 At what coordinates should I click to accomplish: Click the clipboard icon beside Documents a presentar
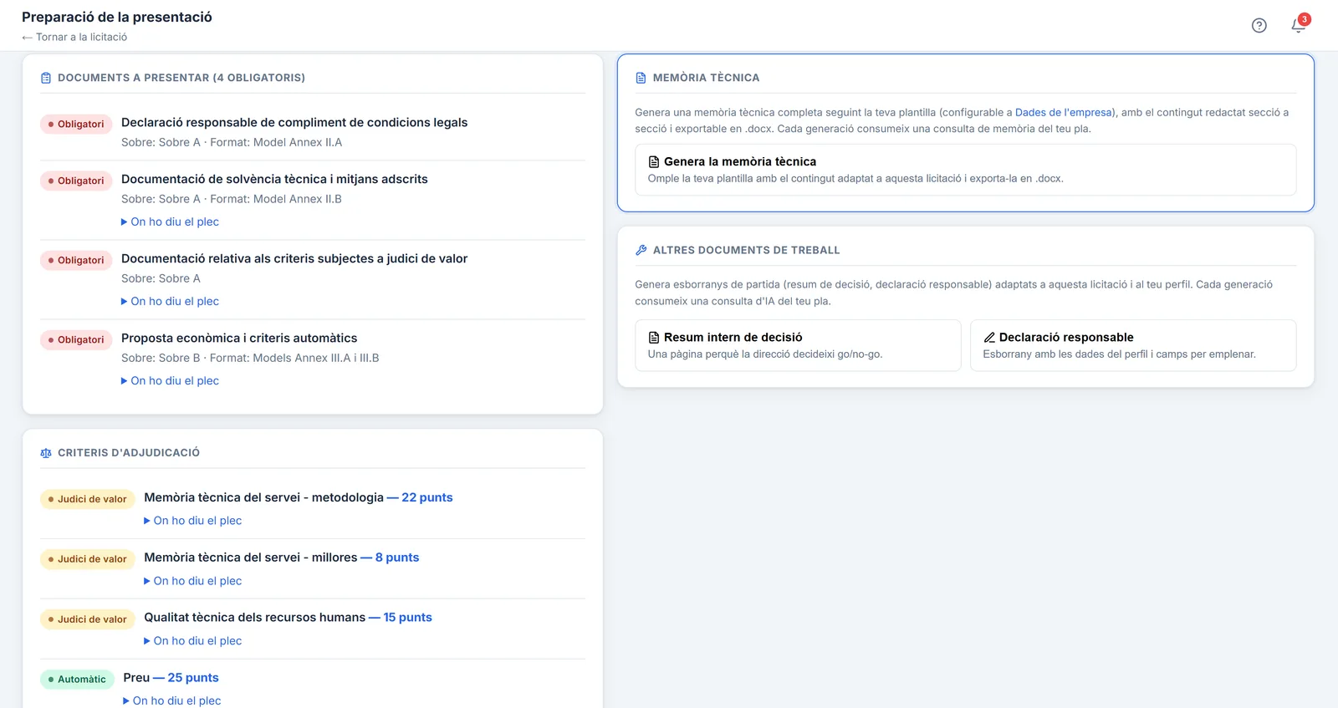pos(46,78)
